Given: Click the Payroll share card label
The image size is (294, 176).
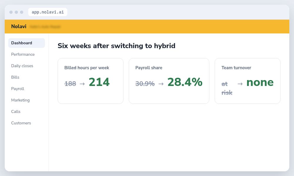Looking at the screenshot, I should [x=149, y=68].
